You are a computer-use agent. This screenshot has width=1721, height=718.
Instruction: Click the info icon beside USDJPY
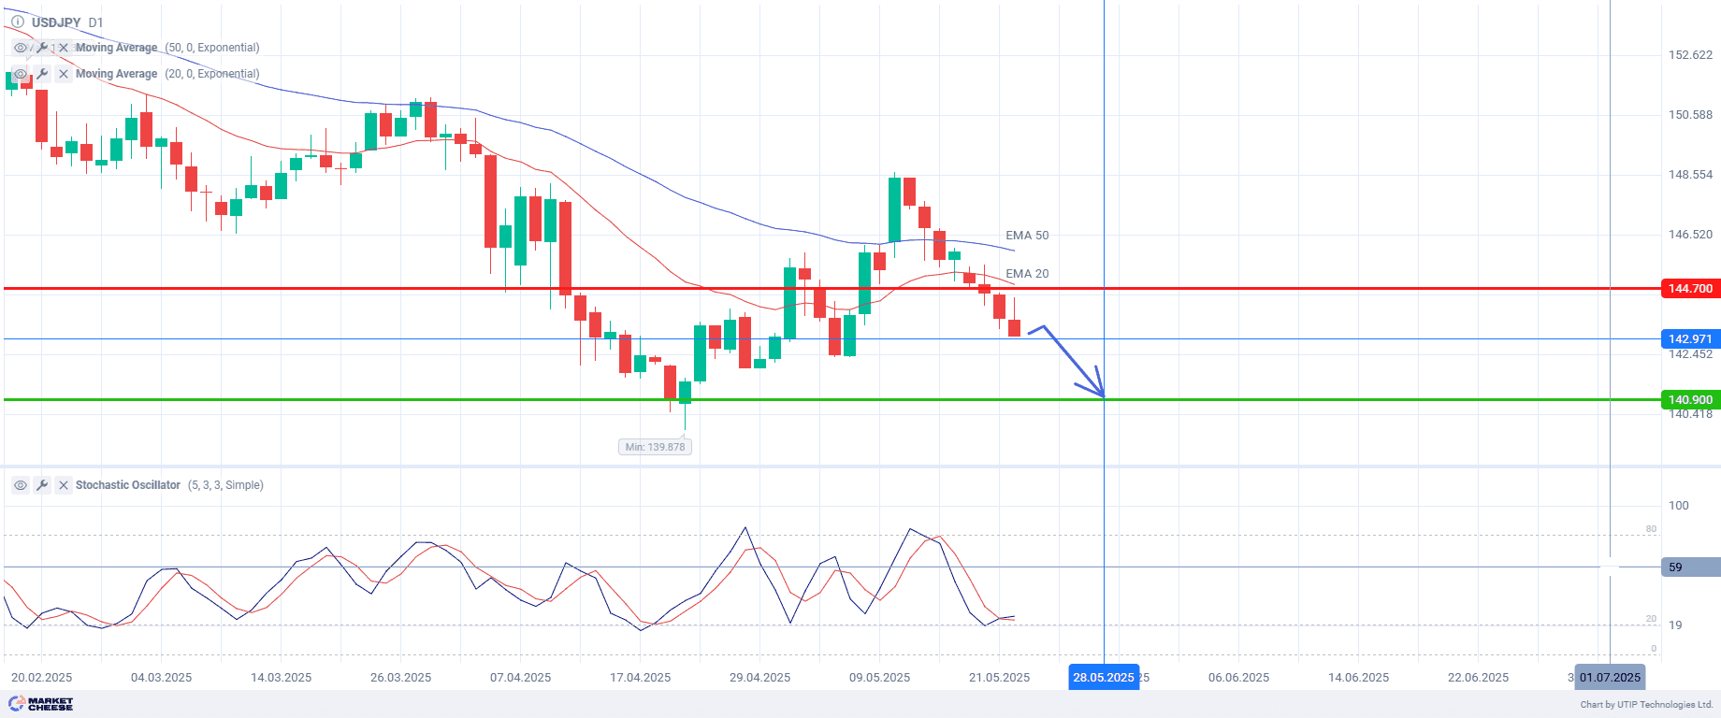pyautogui.click(x=18, y=22)
